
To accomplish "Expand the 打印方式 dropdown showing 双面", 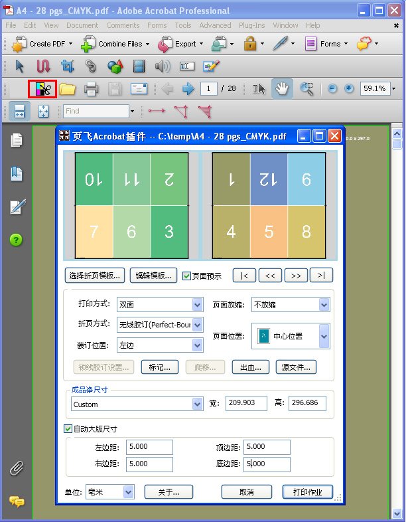I will coord(197,305).
